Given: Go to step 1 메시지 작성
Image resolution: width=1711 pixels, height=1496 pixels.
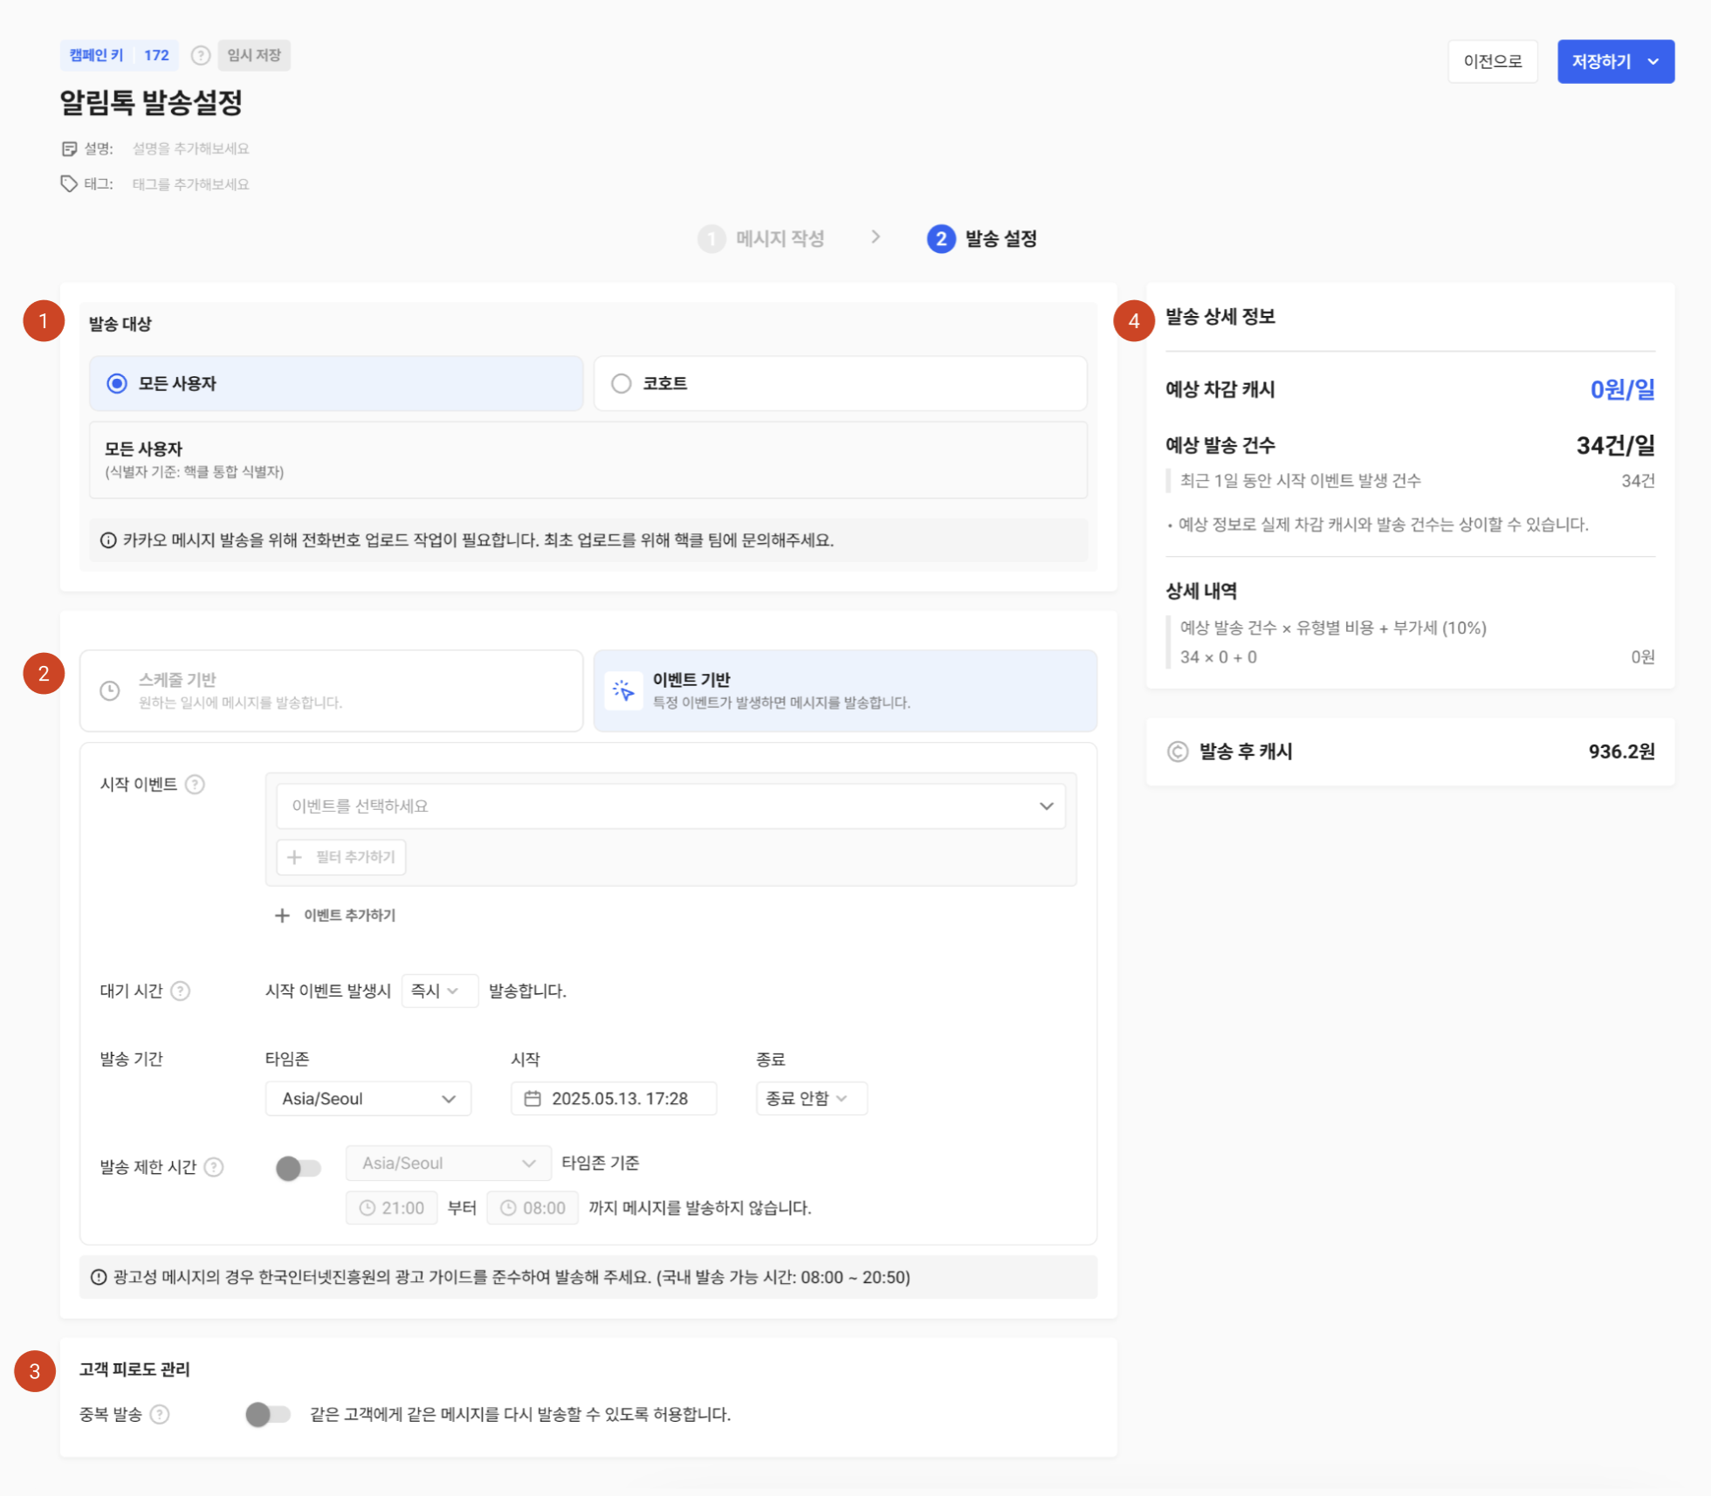Looking at the screenshot, I should tap(762, 239).
